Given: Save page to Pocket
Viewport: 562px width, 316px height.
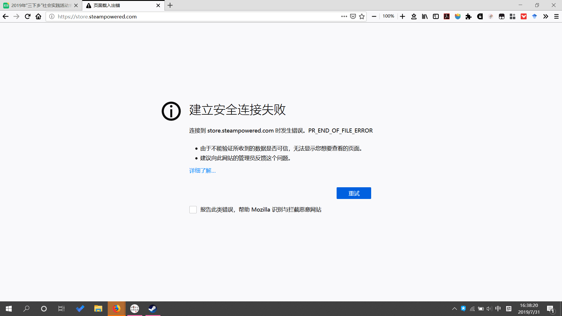Looking at the screenshot, I should pyautogui.click(x=353, y=16).
